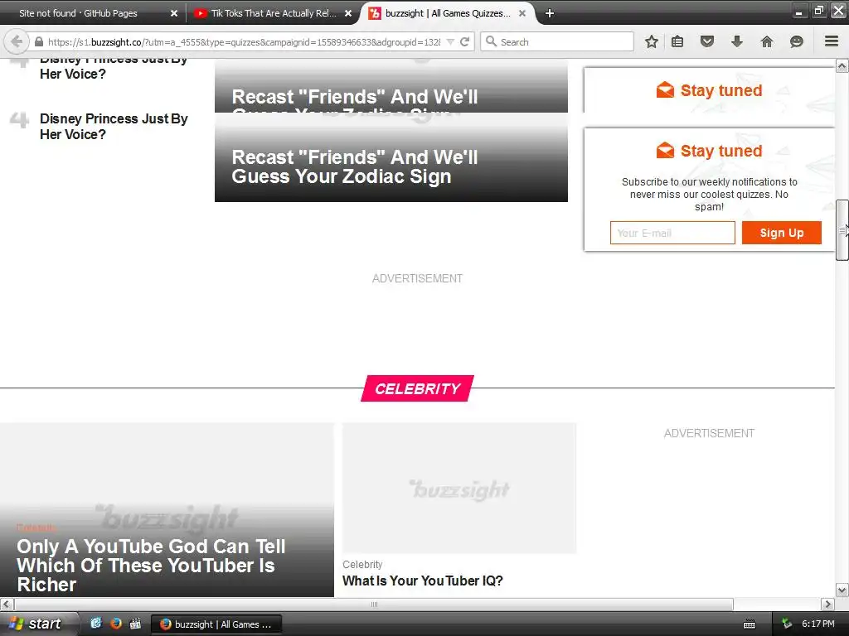Screen dimensions: 849x636
Task: Click the search magnifier icon
Action: 491,41
